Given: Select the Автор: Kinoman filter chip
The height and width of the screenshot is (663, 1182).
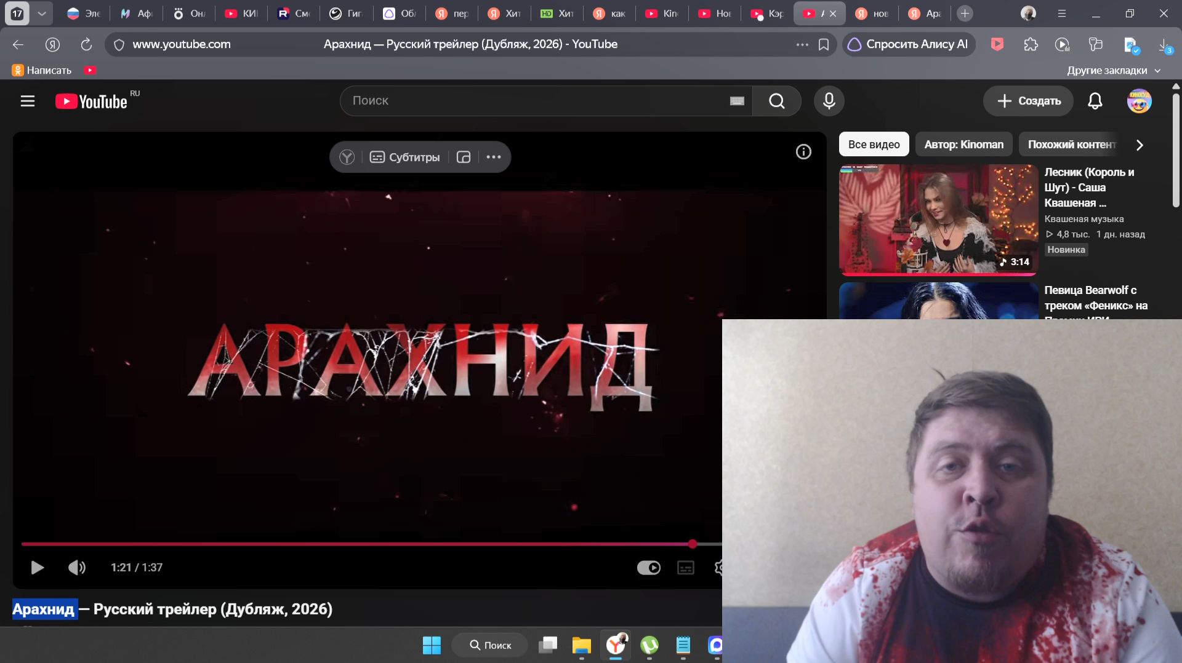Looking at the screenshot, I should (964, 145).
